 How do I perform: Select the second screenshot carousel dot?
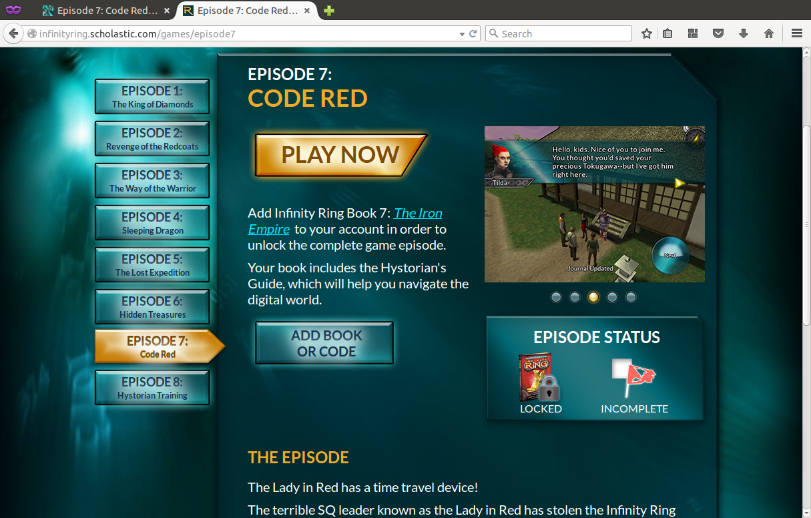(x=575, y=297)
